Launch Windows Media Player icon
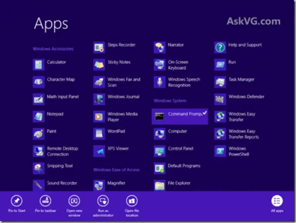 (x=99, y=117)
